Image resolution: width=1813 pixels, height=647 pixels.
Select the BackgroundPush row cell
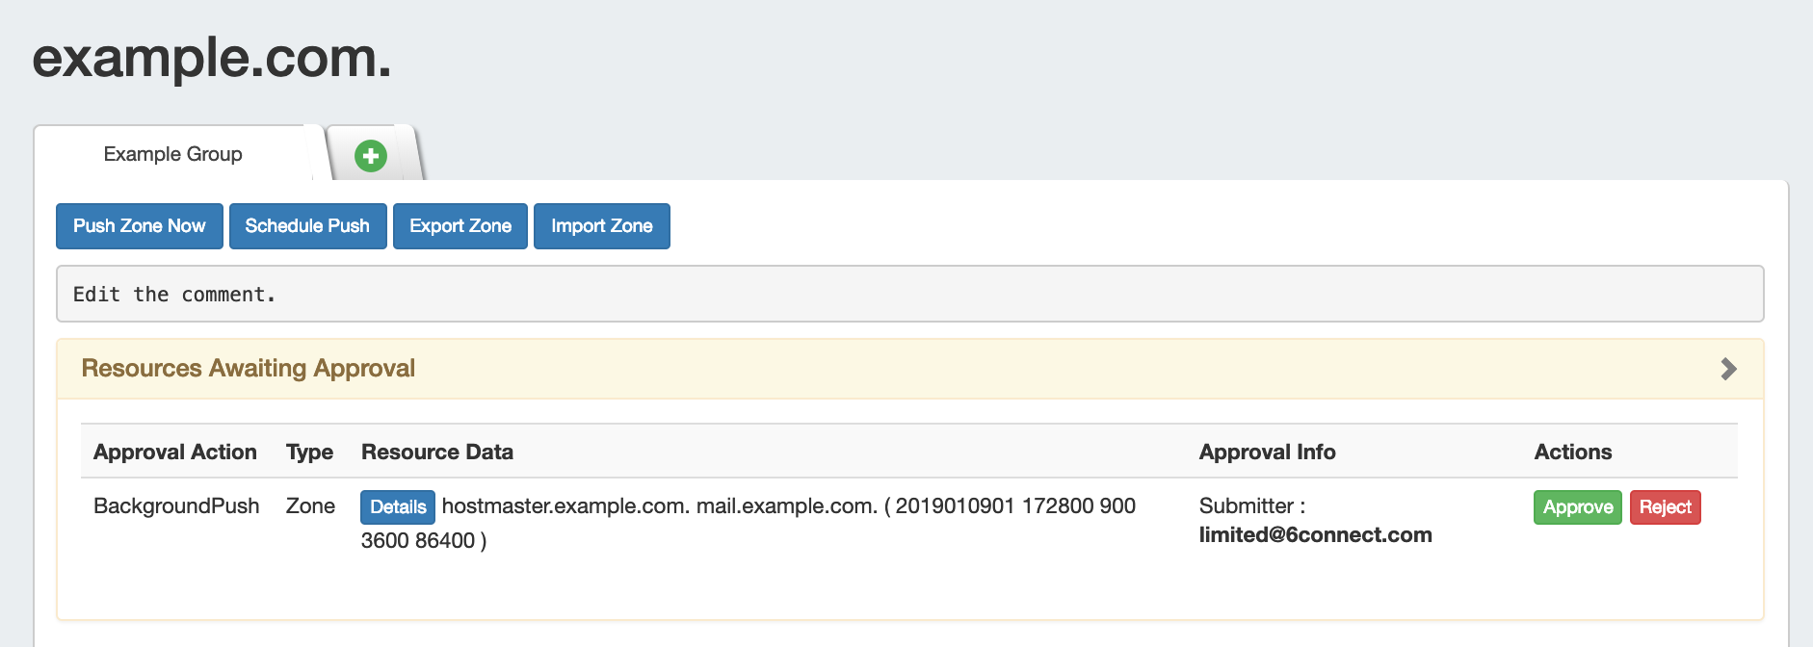pos(176,506)
